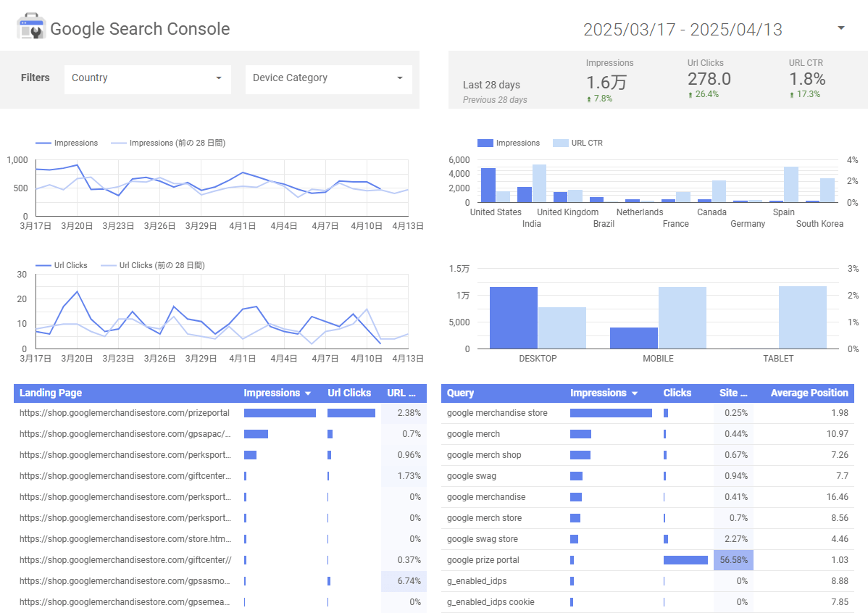Open the gpsemea landing page link

125,602
